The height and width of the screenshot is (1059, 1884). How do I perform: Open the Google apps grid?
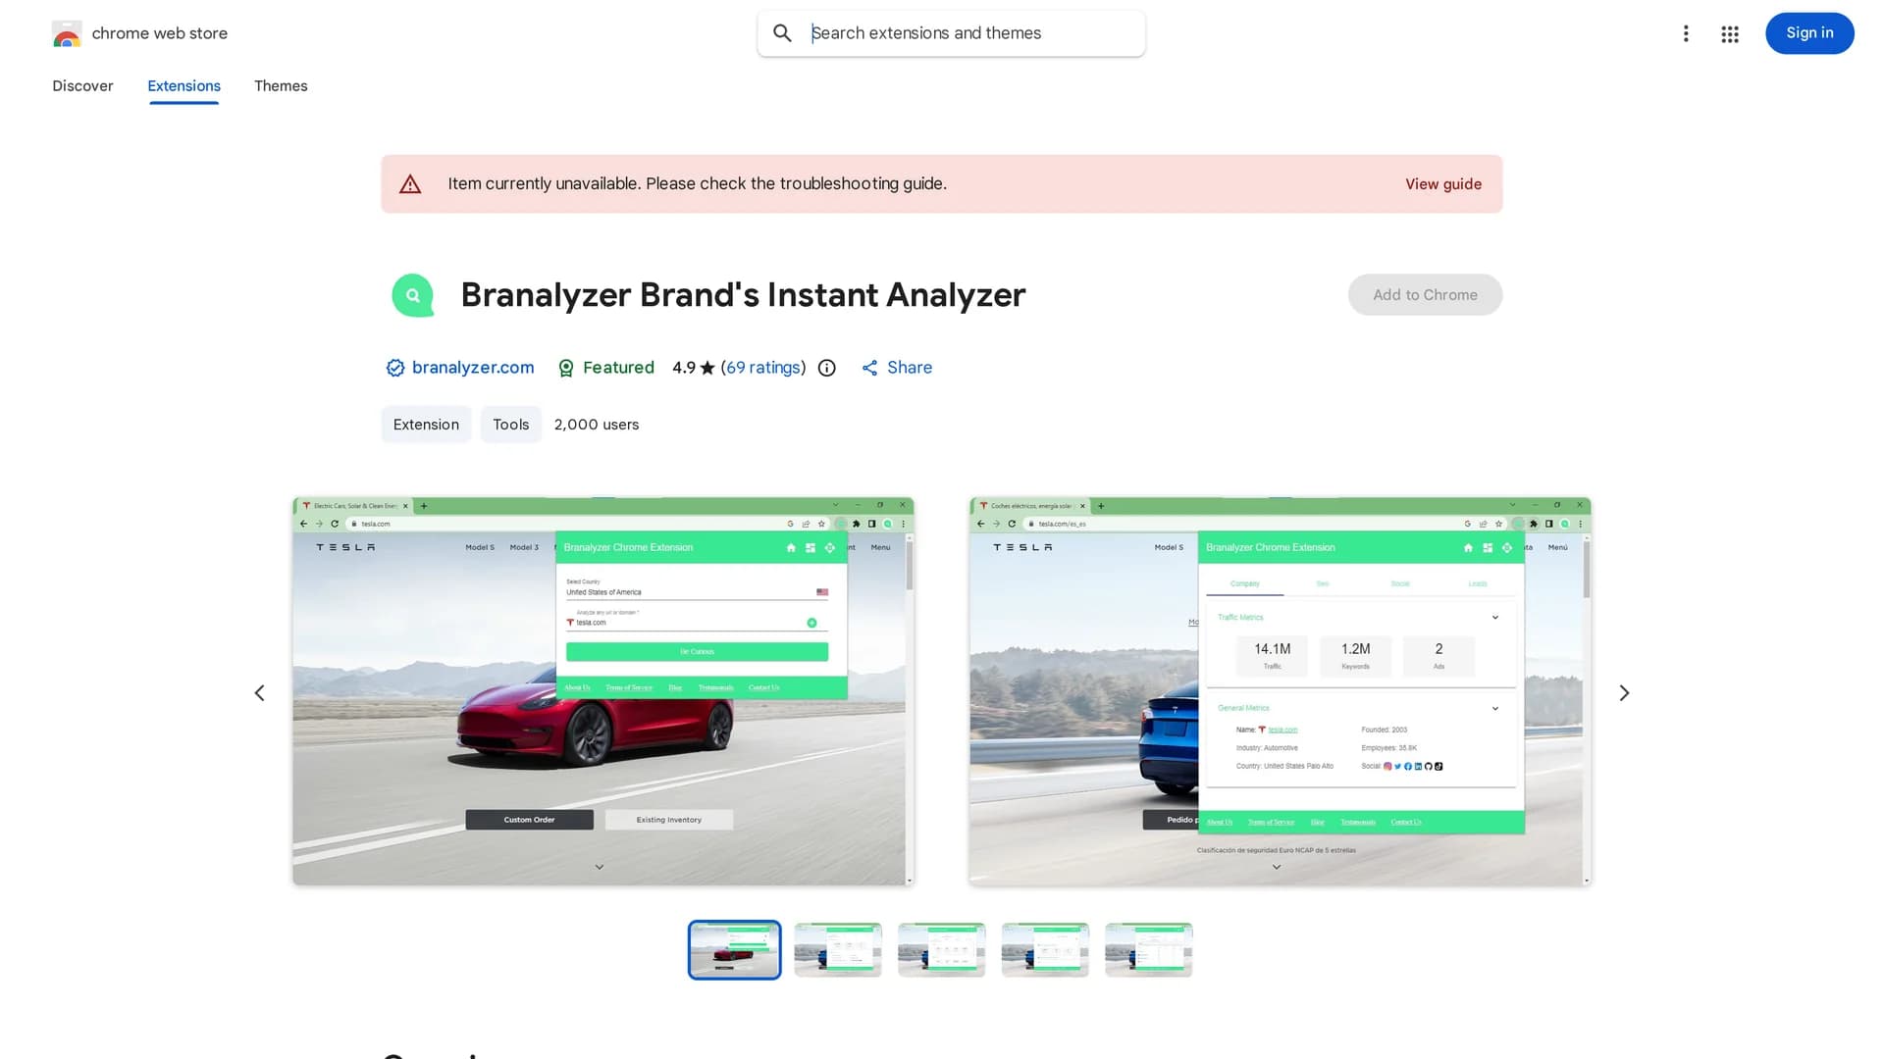(x=1730, y=34)
